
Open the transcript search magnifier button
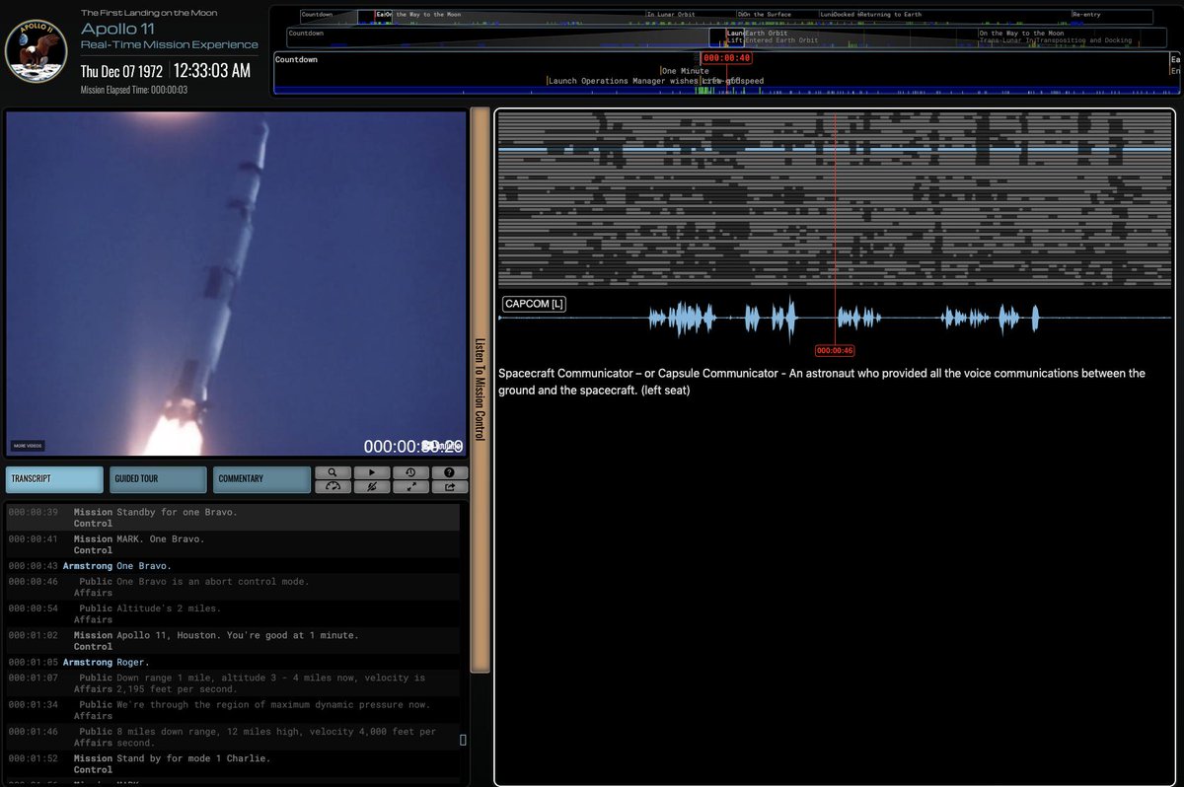coord(333,472)
